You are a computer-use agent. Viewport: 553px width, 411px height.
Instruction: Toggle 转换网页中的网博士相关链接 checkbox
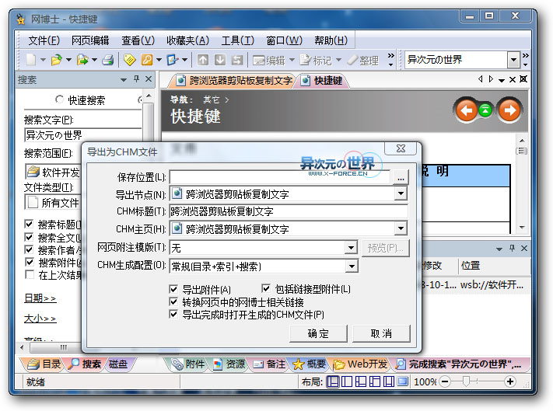click(173, 301)
